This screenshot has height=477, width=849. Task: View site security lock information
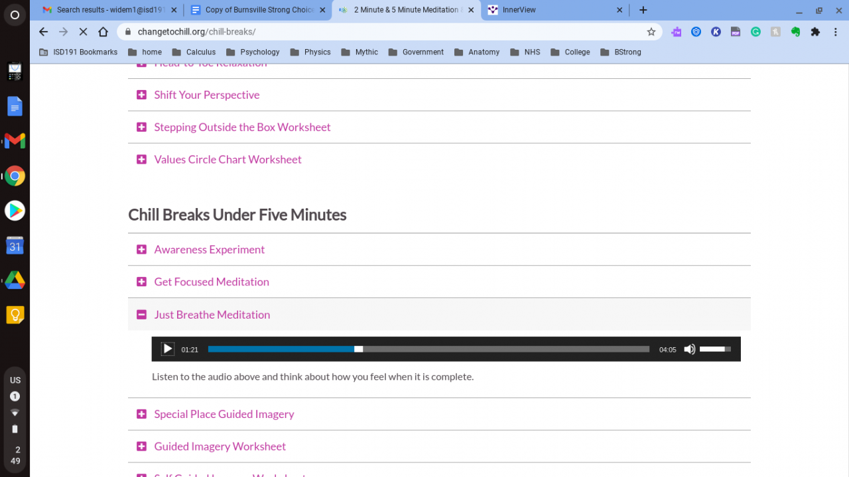(x=127, y=32)
